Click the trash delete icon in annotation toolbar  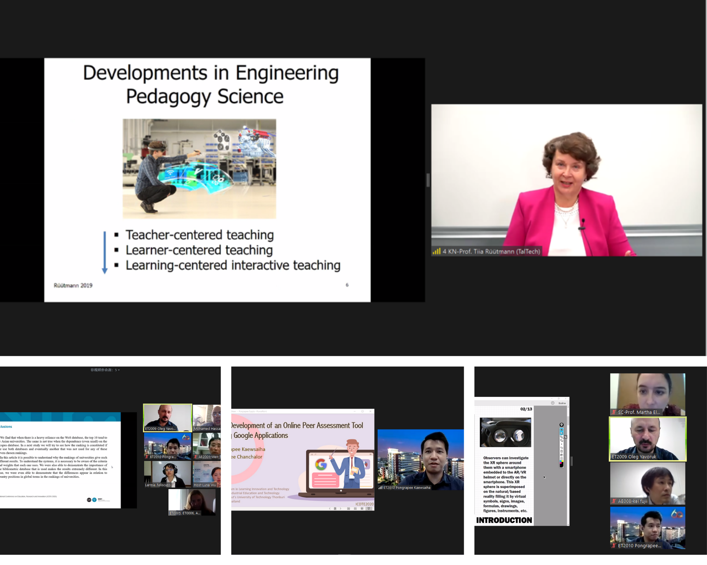[561, 451]
